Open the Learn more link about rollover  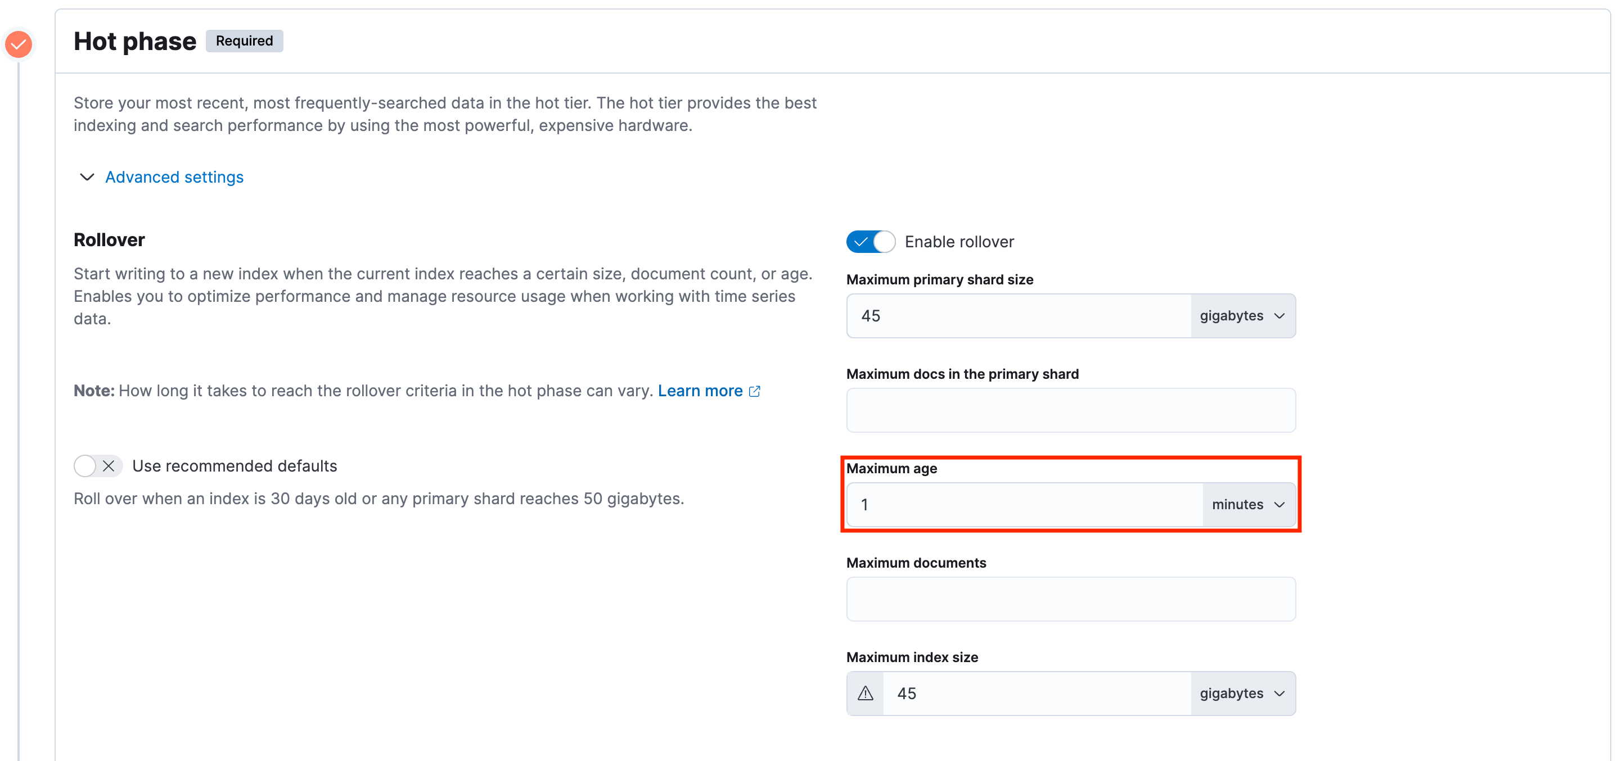(x=700, y=390)
